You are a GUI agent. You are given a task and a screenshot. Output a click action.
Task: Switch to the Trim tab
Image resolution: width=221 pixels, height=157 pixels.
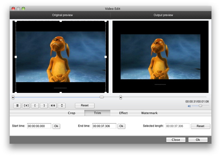click(x=97, y=113)
